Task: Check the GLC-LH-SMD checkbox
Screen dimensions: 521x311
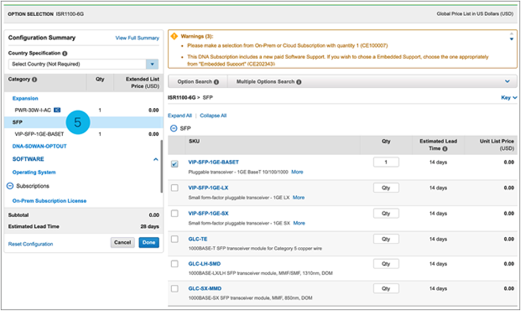Action: (174, 264)
